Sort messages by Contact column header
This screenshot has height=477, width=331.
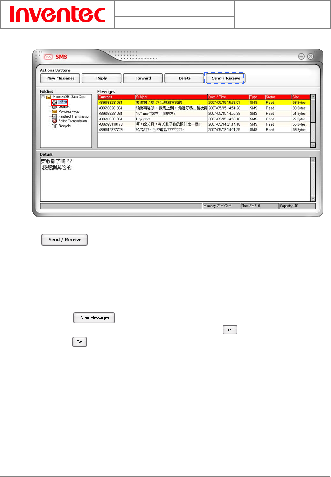click(116, 97)
